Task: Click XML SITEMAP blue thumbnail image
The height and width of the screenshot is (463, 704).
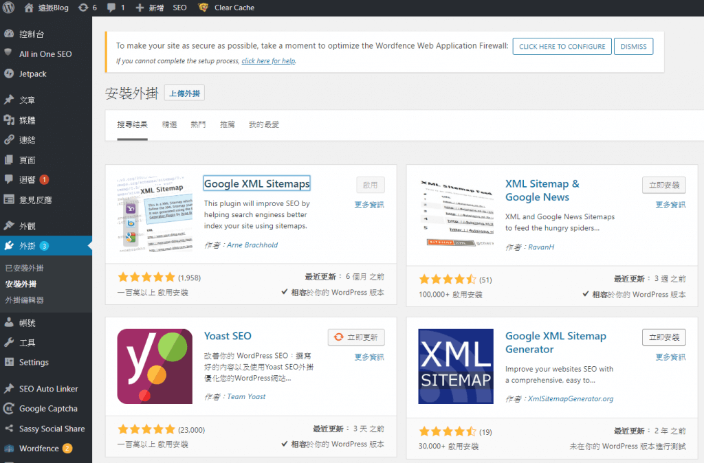Action: pyautogui.click(x=456, y=366)
